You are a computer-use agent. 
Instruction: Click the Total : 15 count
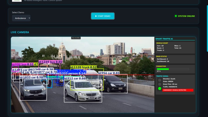coord(178,48)
